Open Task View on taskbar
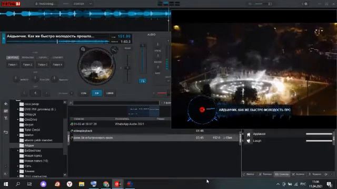 [x=29, y=184]
